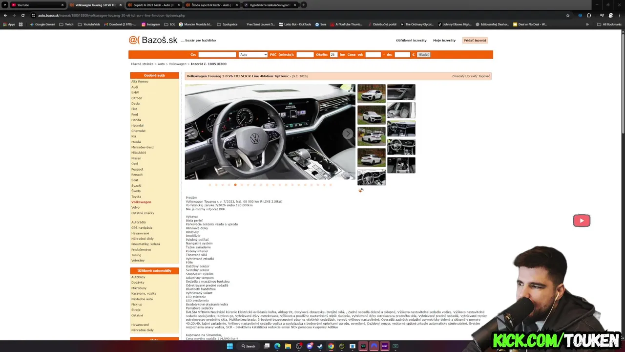Open Steam from the taskbar
The height and width of the screenshot is (352, 625).
click(320, 346)
